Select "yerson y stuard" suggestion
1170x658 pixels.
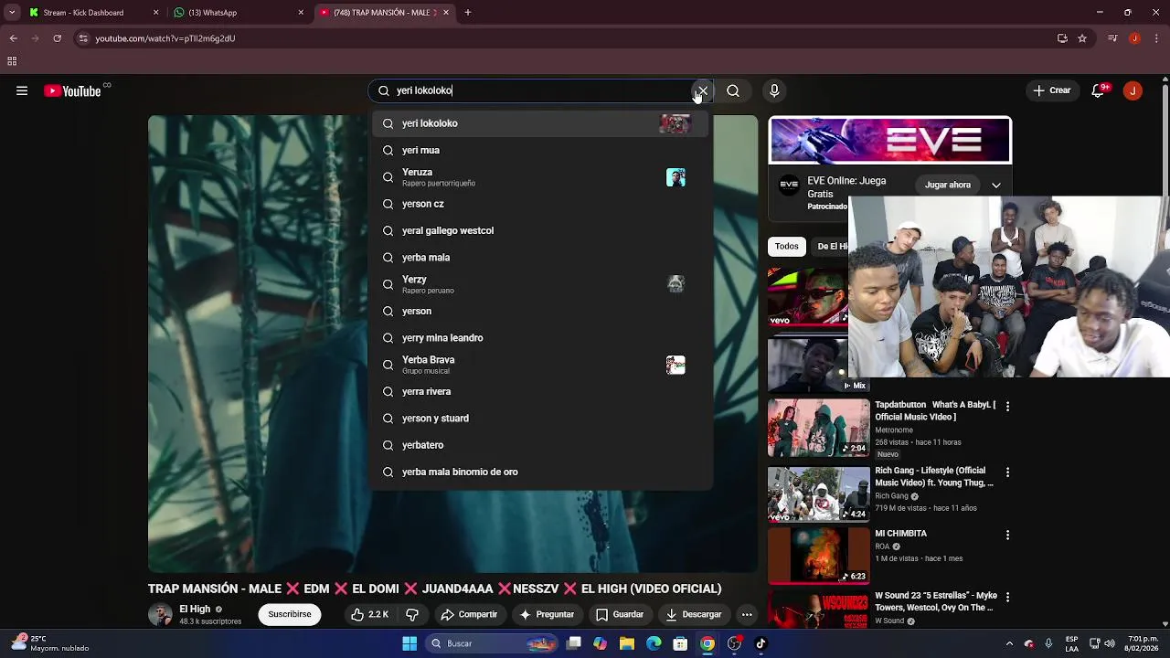point(539,419)
